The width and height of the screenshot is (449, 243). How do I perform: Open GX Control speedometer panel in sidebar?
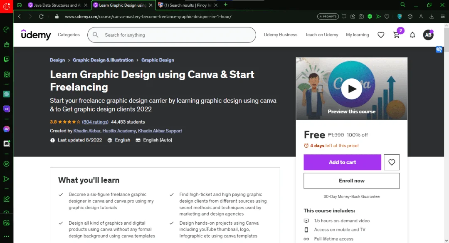click(x=6, y=30)
